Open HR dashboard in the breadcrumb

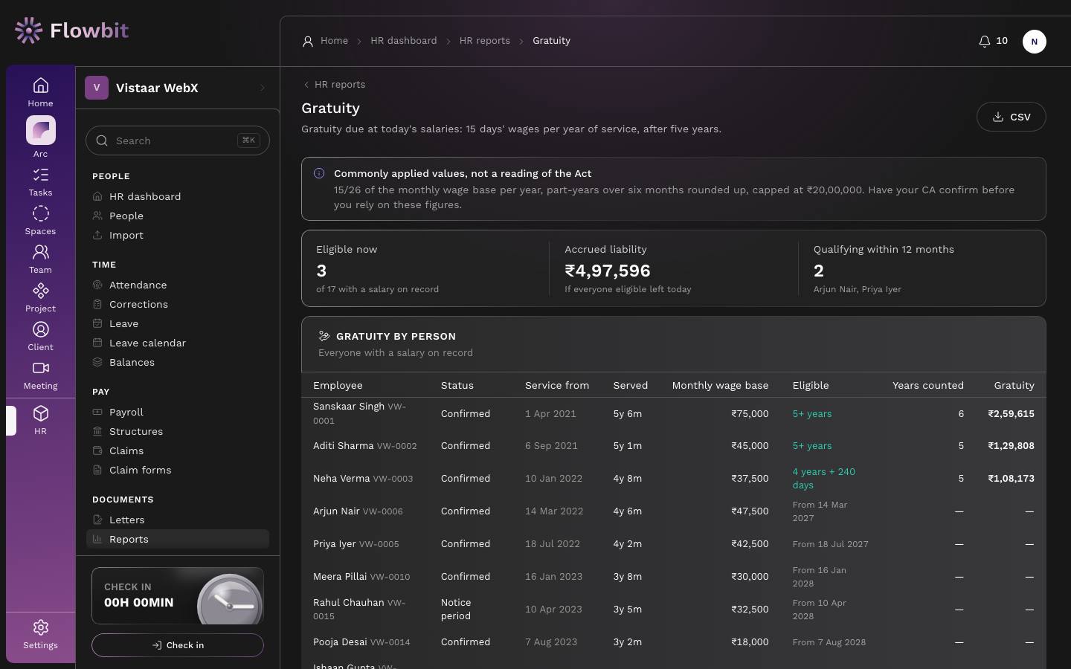point(404,41)
